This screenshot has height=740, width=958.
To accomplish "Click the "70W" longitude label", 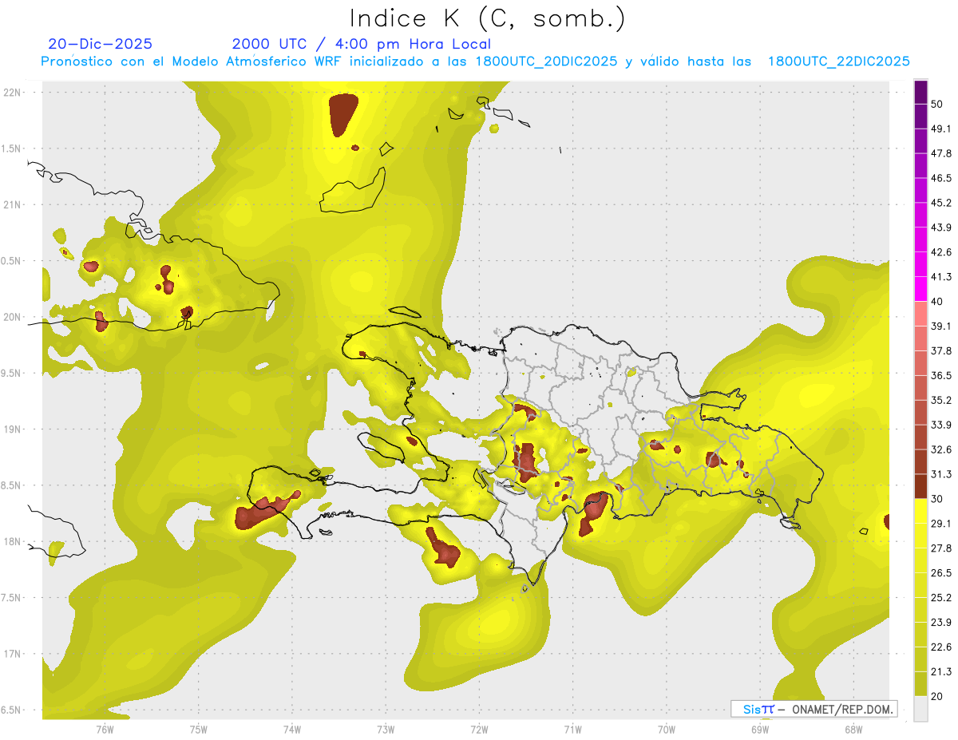I will click(x=666, y=730).
